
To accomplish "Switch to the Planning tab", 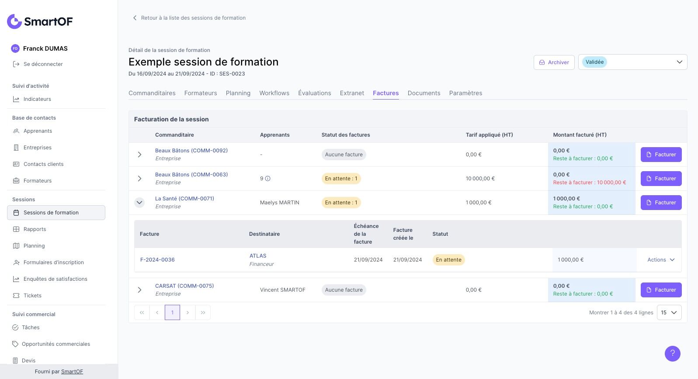I will [x=238, y=93].
